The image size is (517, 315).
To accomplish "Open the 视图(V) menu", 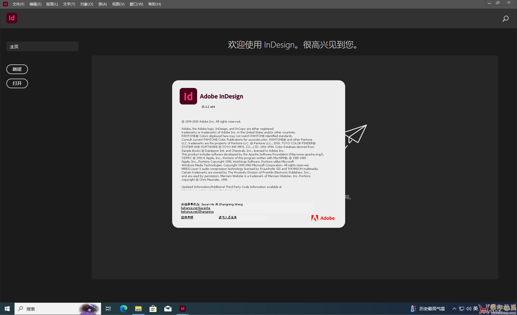I will (x=118, y=4).
